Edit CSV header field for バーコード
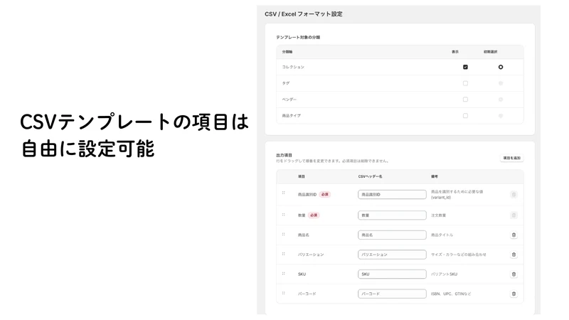 click(x=392, y=294)
